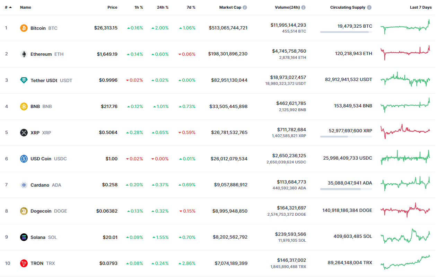Click the Circulating Supply info icon
This screenshot has width=437, height=277.
[369, 7]
